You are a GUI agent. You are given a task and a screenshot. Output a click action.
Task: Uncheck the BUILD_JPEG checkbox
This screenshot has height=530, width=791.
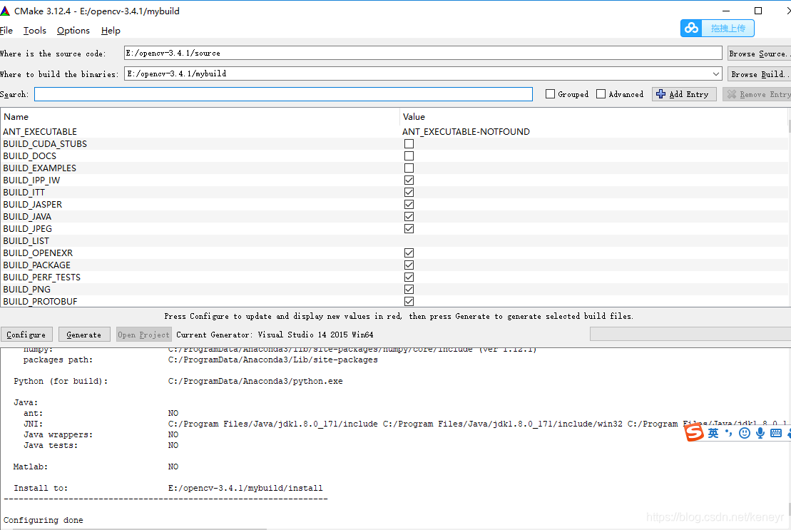[x=409, y=228]
